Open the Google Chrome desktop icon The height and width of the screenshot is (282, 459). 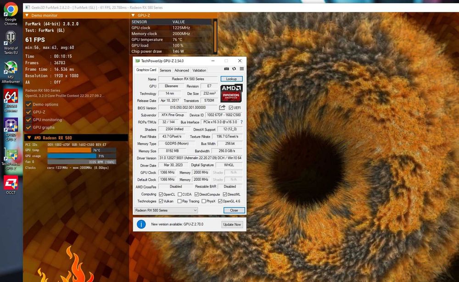pos(11,14)
